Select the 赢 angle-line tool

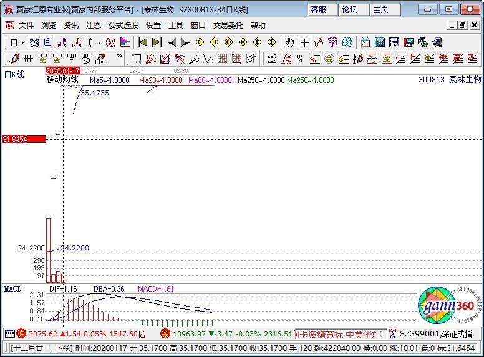point(458,59)
